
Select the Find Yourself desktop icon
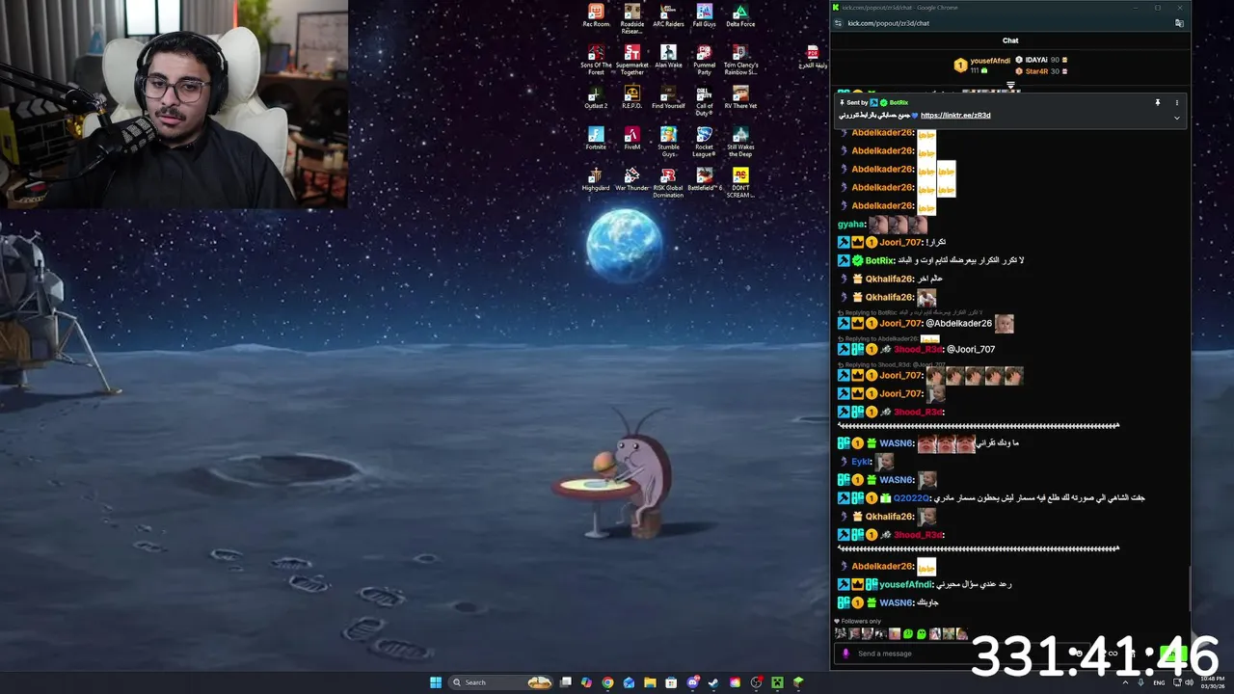coord(668,96)
